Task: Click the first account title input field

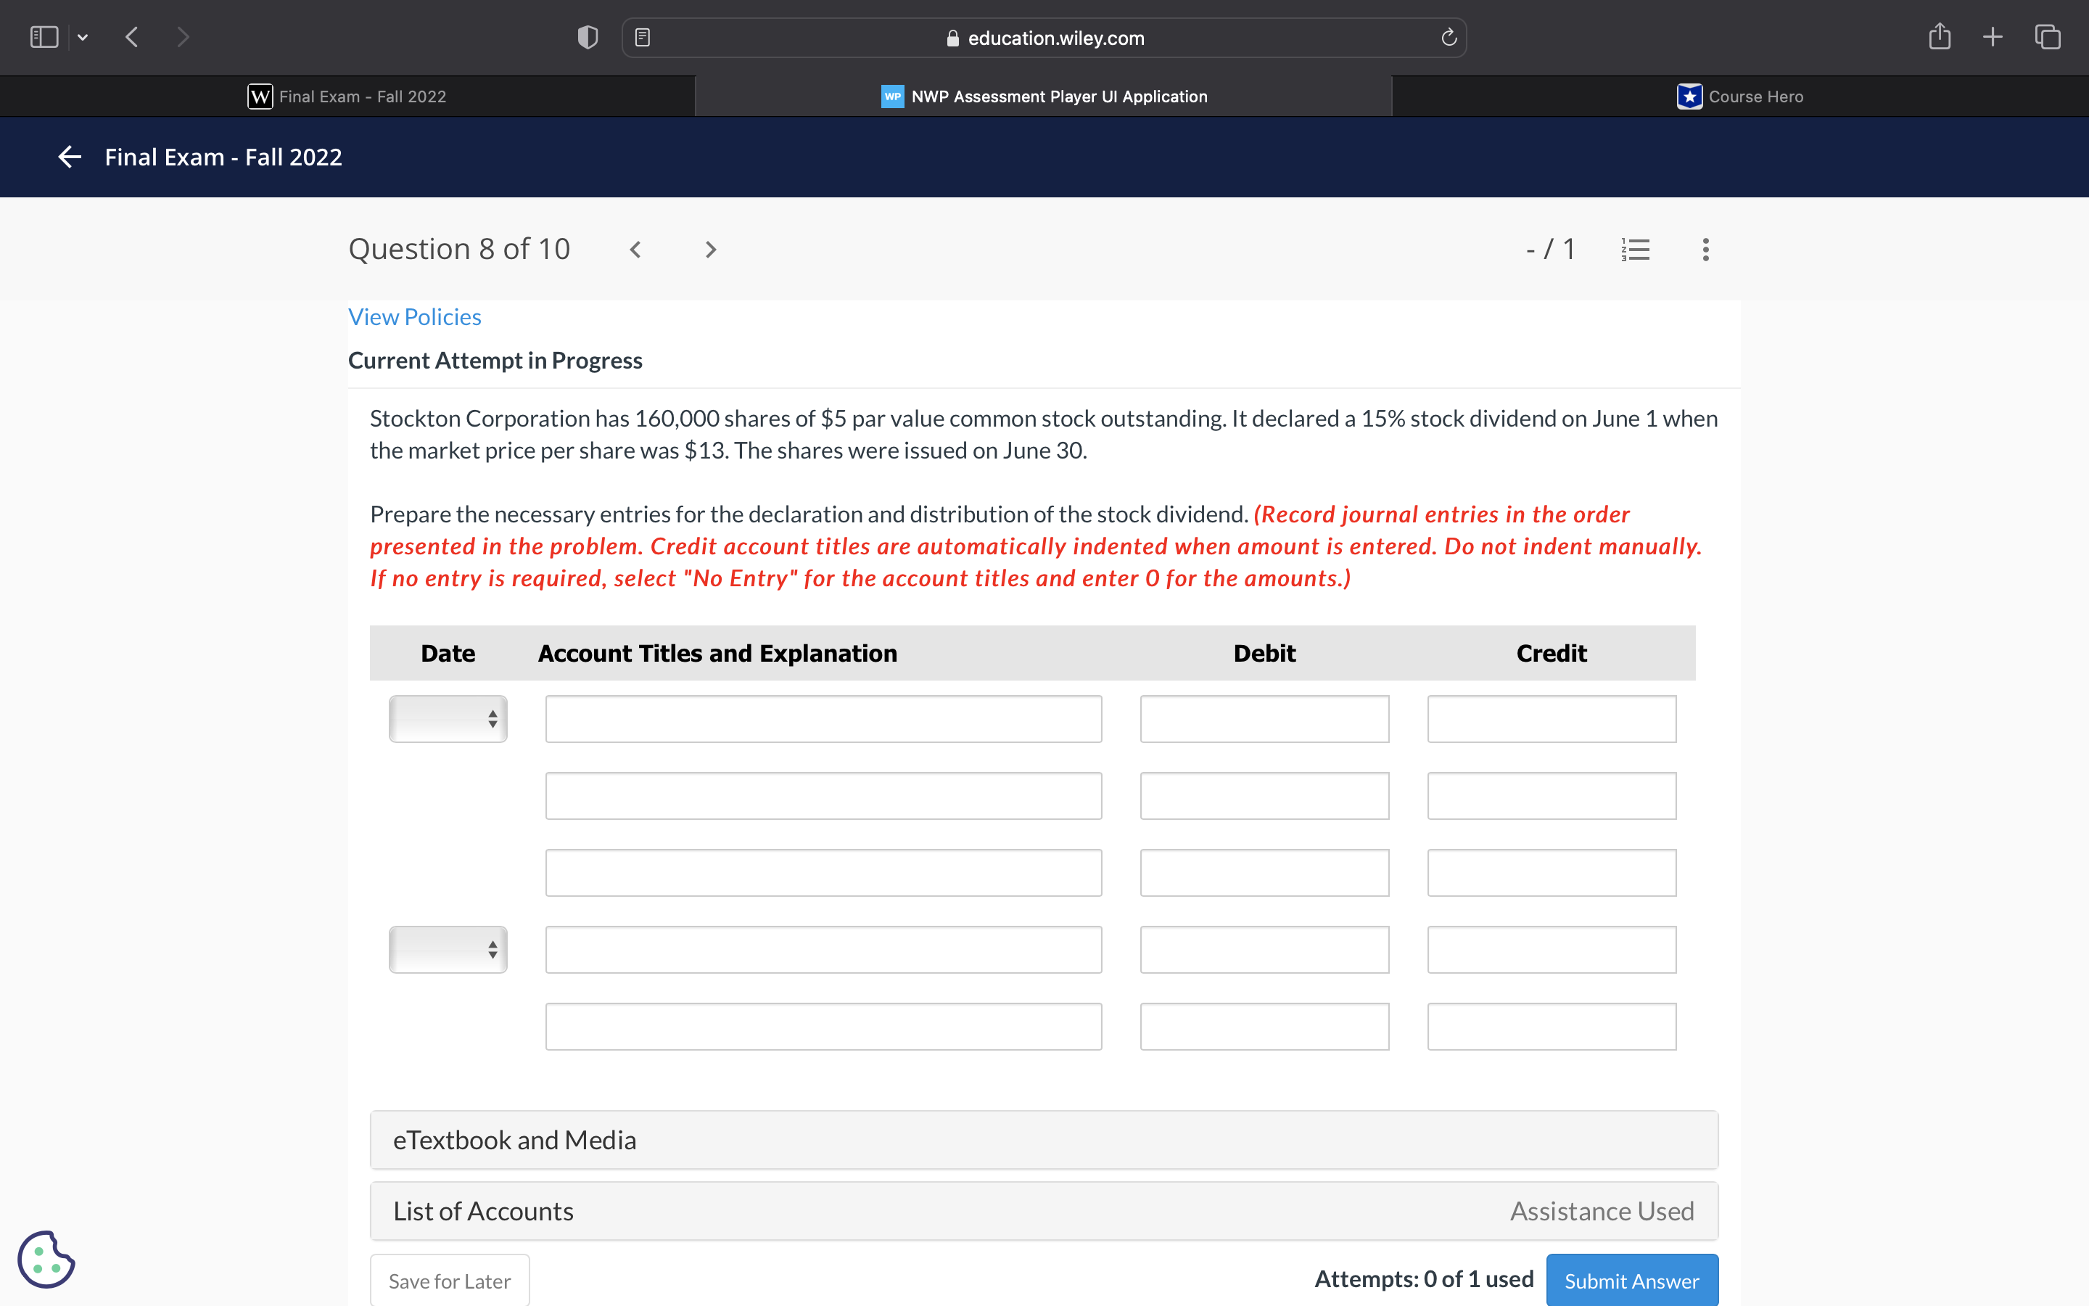Action: (x=823, y=718)
